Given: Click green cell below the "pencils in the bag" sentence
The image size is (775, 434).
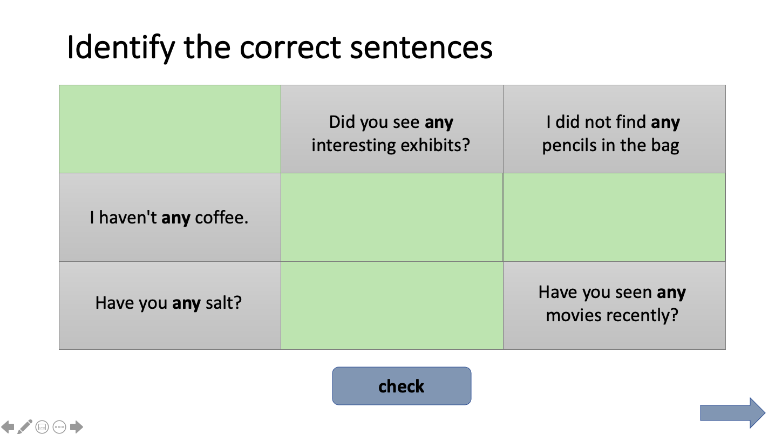Looking at the screenshot, I should click(614, 218).
